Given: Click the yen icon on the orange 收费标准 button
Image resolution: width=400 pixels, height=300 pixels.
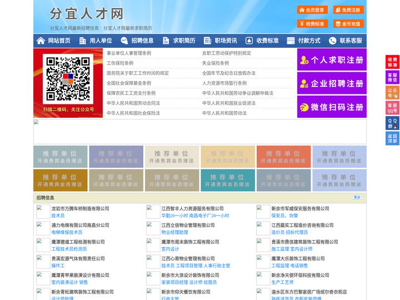Looking at the screenshot, I should coord(302,24).
